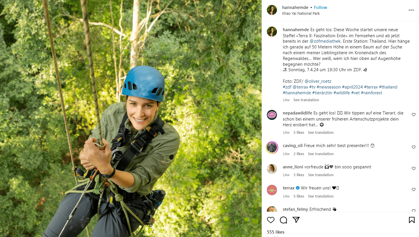The height and width of the screenshot is (237, 419).
Task: Like the terrax comment
Action: tap(414, 190)
